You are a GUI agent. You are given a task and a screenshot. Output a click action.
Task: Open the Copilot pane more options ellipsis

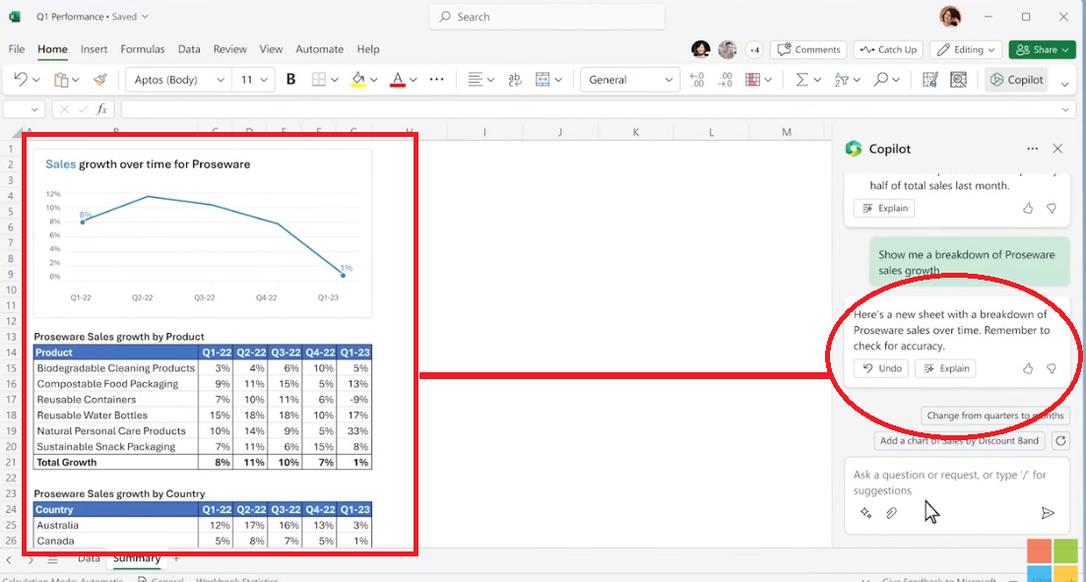pos(1032,149)
